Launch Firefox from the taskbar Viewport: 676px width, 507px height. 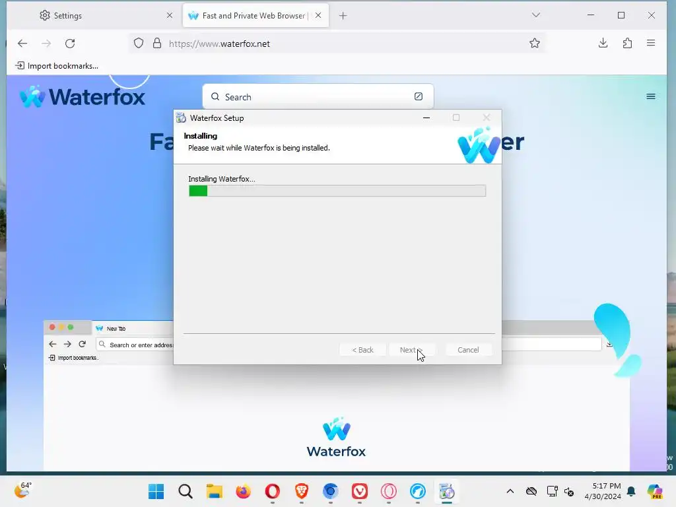(243, 491)
